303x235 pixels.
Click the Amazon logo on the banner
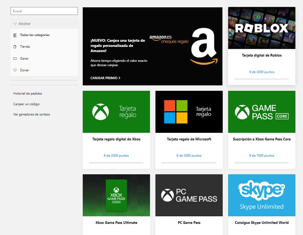(x=204, y=47)
